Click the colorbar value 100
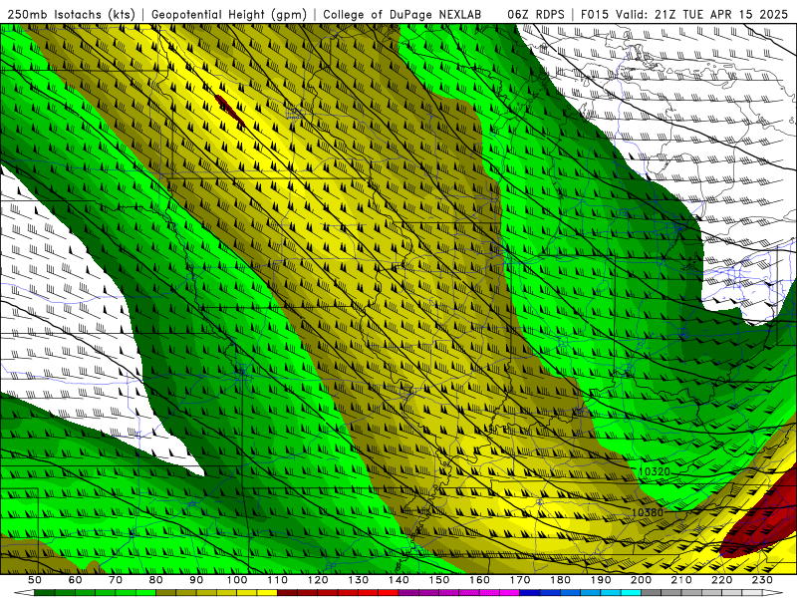This screenshot has width=797, height=598. click(x=237, y=580)
